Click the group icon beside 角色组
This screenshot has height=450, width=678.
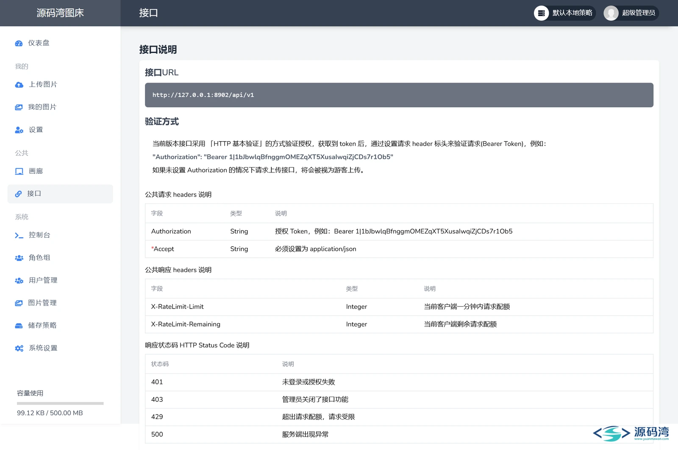click(19, 258)
